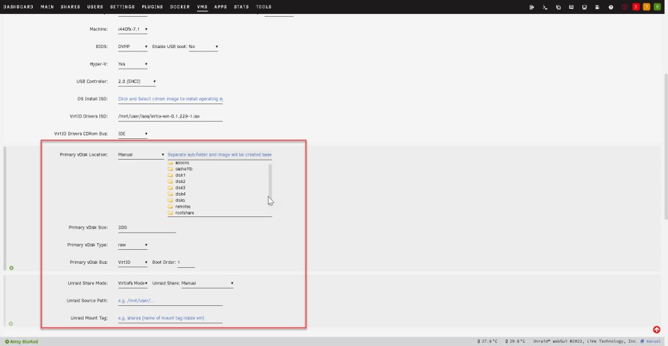Click the Boot Order field

186,263
